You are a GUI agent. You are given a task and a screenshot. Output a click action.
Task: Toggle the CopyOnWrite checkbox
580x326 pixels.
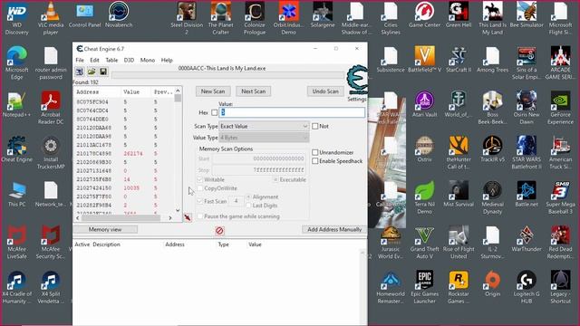coord(200,188)
